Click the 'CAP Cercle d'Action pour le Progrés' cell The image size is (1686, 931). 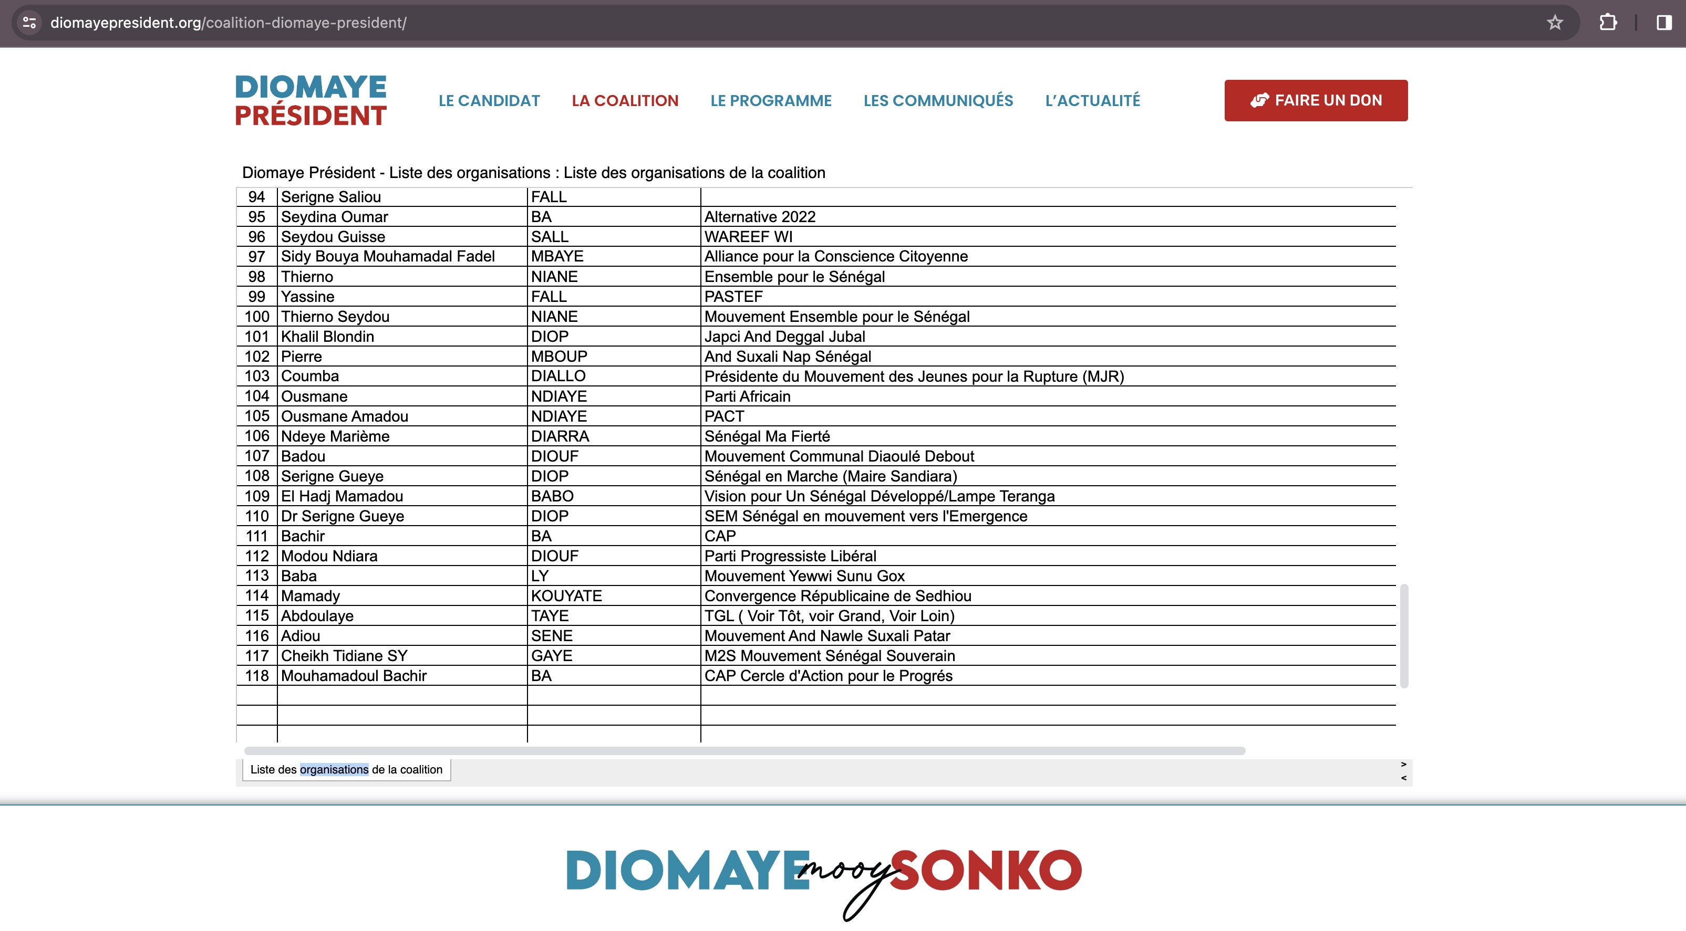point(1048,675)
